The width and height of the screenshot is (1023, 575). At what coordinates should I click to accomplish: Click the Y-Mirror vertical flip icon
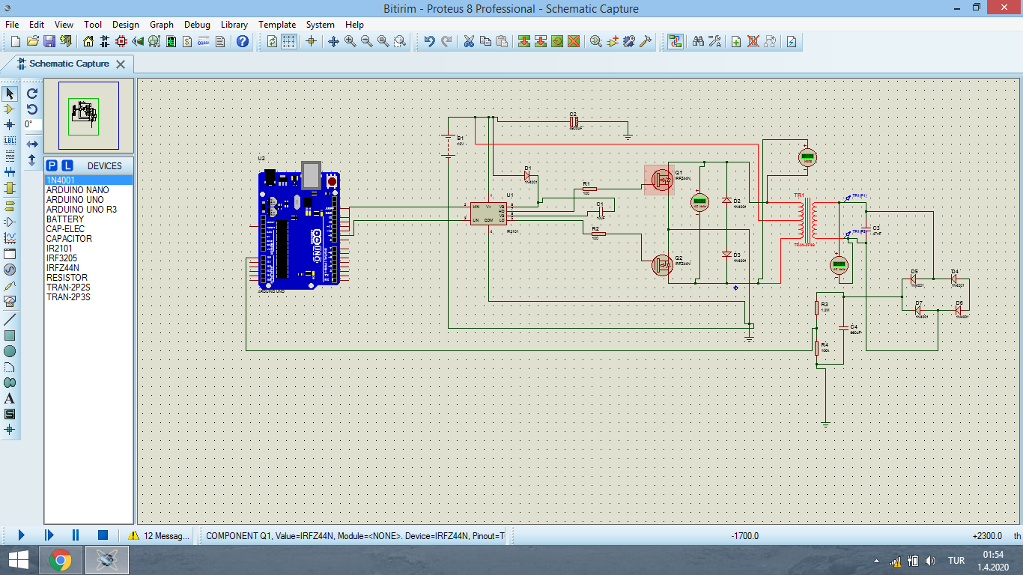[x=32, y=159]
